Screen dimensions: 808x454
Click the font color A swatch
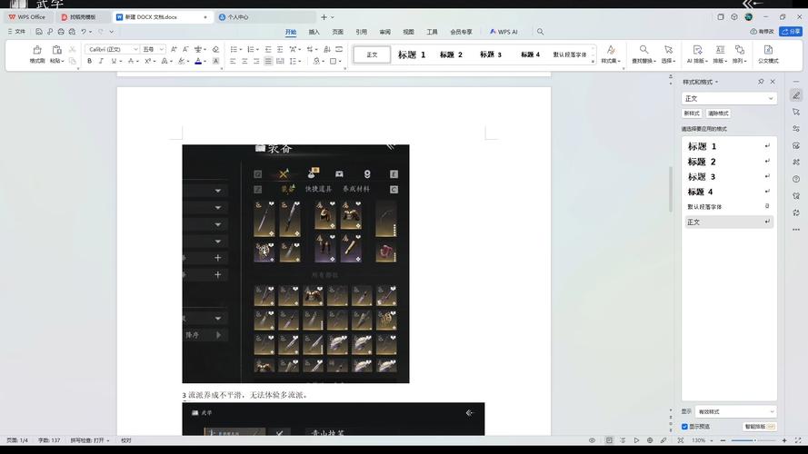[x=198, y=61]
